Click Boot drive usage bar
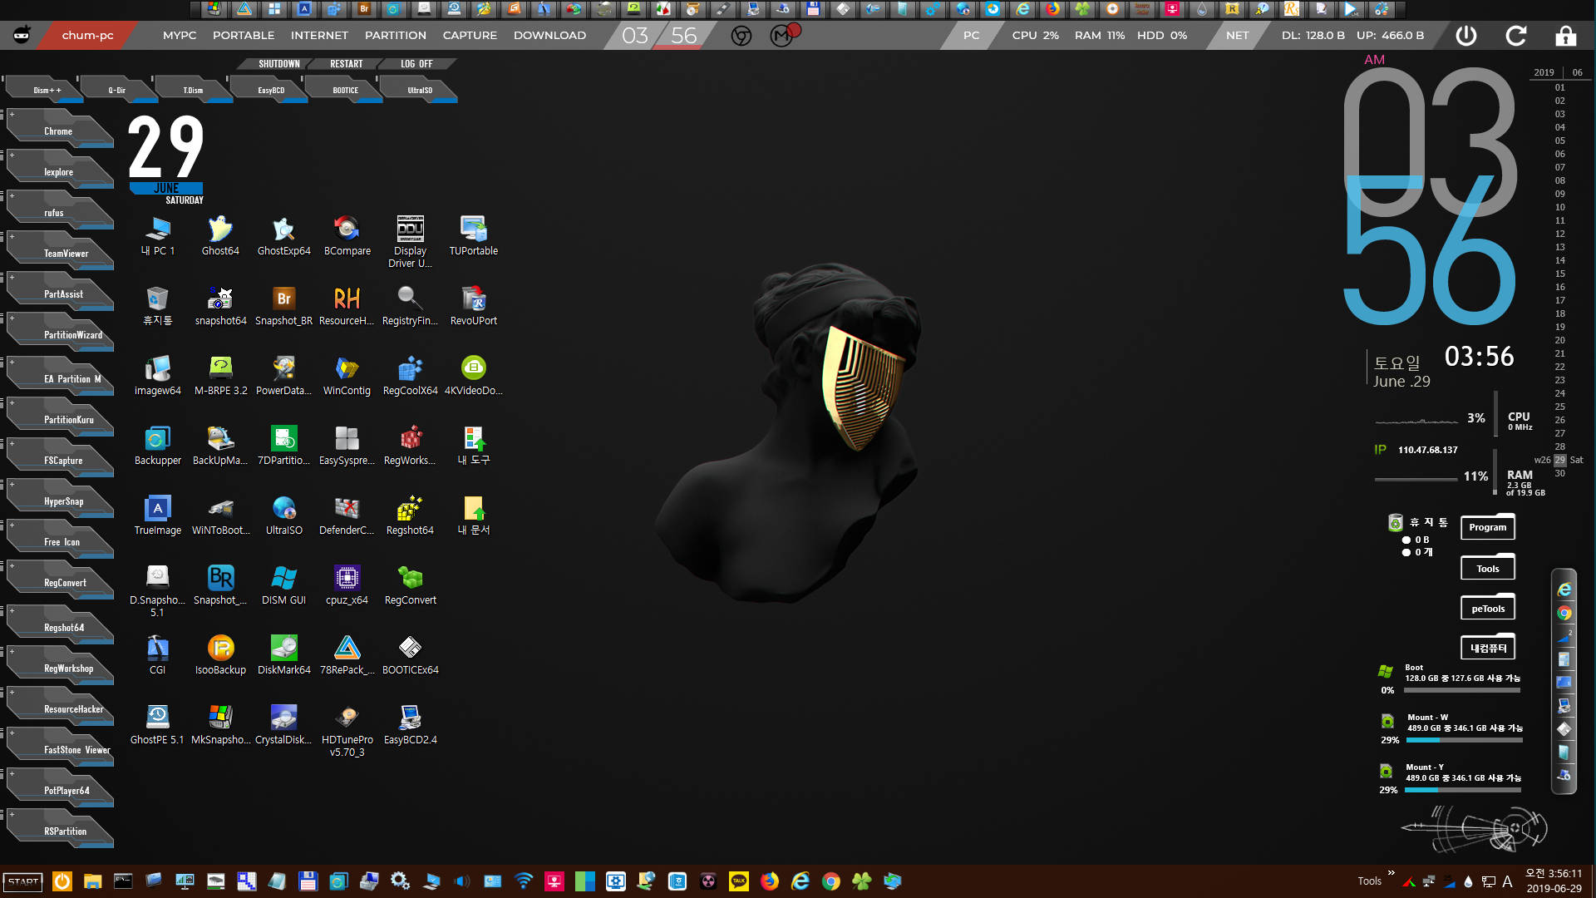 [1462, 690]
